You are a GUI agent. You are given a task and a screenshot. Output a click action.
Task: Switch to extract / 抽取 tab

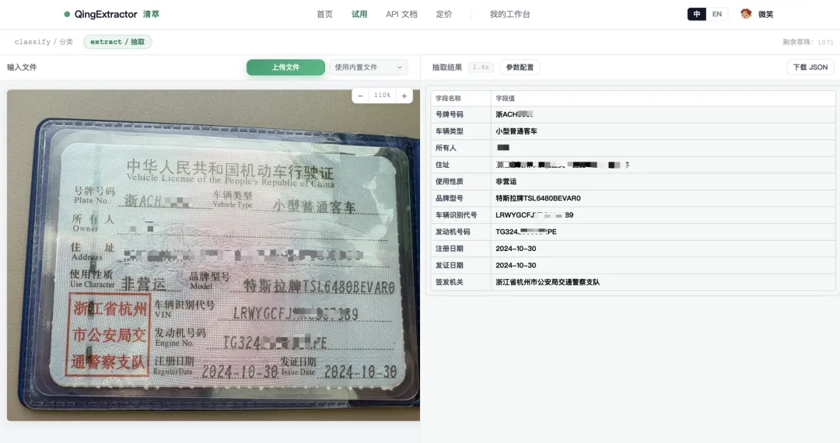click(x=117, y=42)
